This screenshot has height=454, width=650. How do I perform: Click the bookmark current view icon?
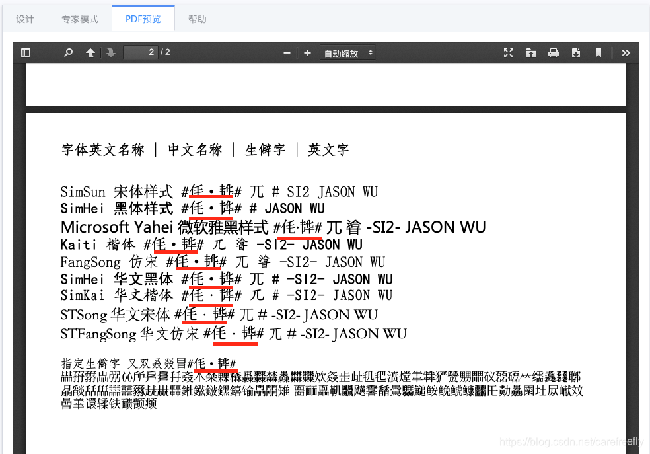click(598, 53)
